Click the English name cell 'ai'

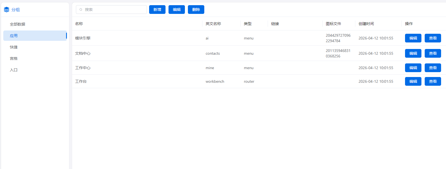(x=207, y=38)
